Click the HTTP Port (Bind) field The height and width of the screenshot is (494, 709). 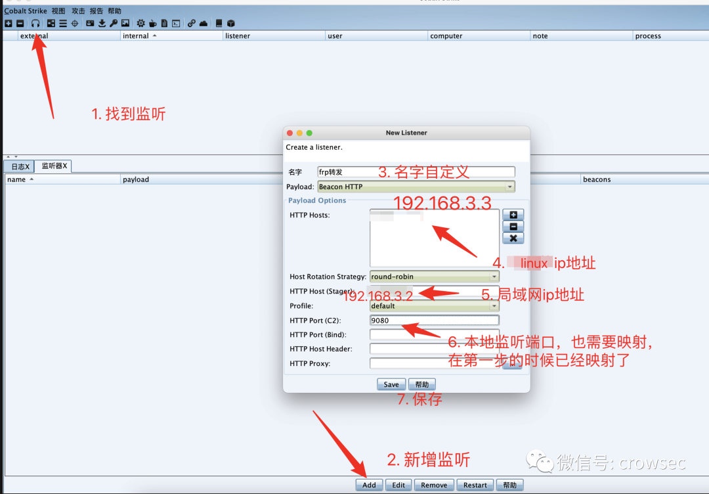click(434, 335)
